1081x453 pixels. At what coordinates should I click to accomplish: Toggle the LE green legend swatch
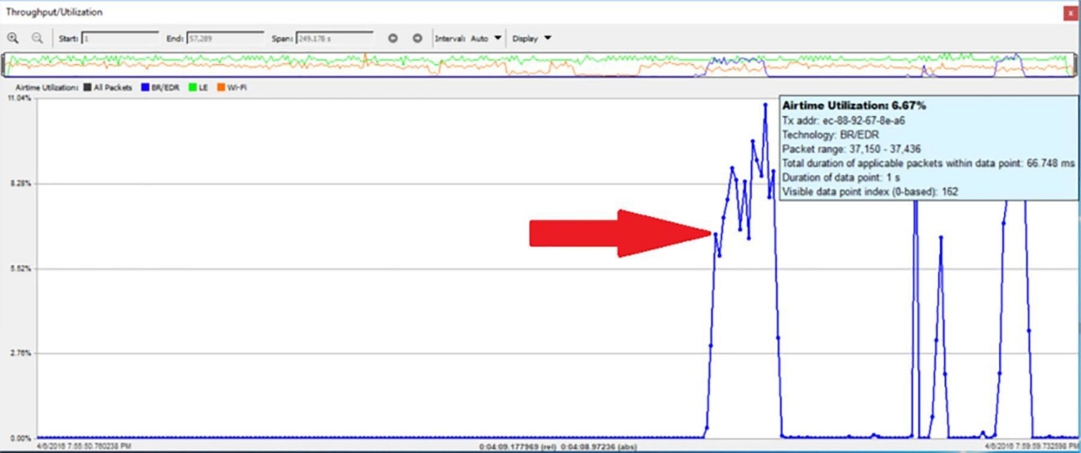coord(192,87)
